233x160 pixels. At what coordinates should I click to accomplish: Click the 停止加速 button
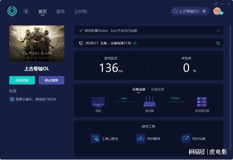[x=51, y=80]
